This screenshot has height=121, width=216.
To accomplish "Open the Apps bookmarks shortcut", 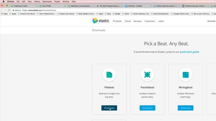I will click(4, 14).
